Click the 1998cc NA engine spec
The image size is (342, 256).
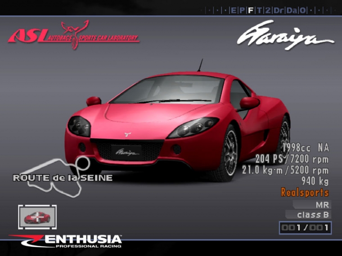point(306,148)
